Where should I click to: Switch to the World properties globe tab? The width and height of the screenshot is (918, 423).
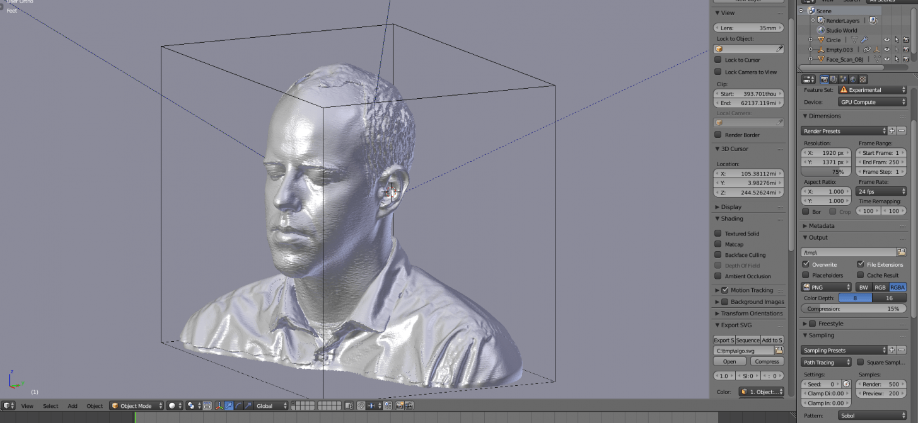[853, 79]
